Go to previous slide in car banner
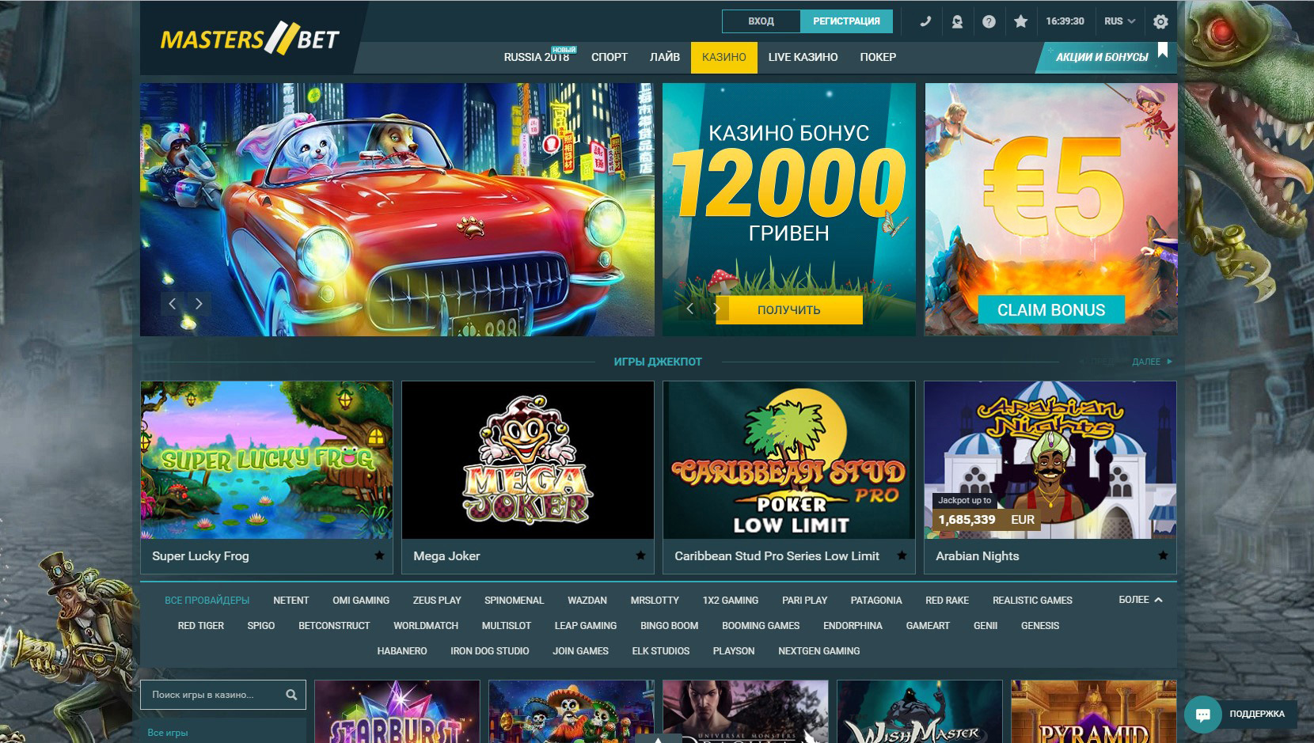This screenshot has width=1314, height=743. (173, 304)
